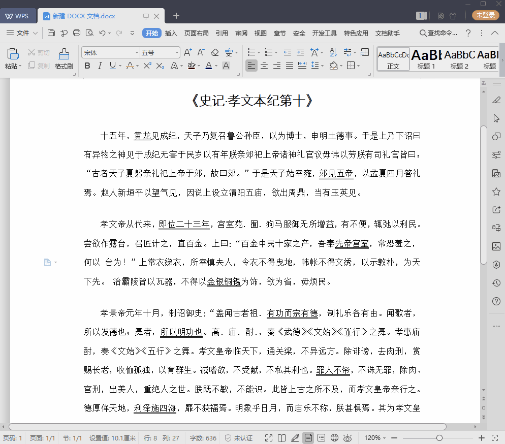Toggle Bold formatting
Image resolution: width=505 pixels, height=444 pixels.
pos(87,66)
